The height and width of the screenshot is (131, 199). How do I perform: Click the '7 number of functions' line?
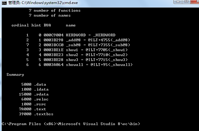tap(55, 10)
